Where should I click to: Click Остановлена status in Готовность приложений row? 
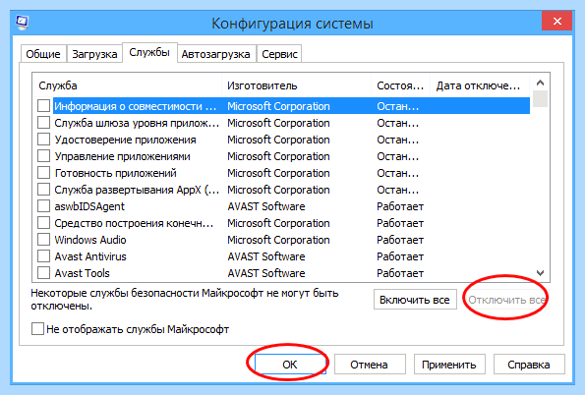pyautogui.click(x=398, y=173)
